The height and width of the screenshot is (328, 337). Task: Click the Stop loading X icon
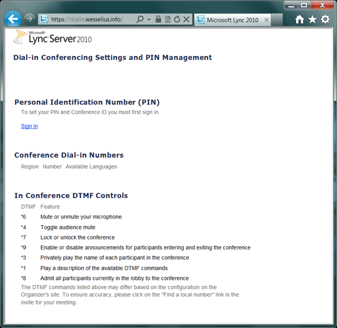click(186, 20)
